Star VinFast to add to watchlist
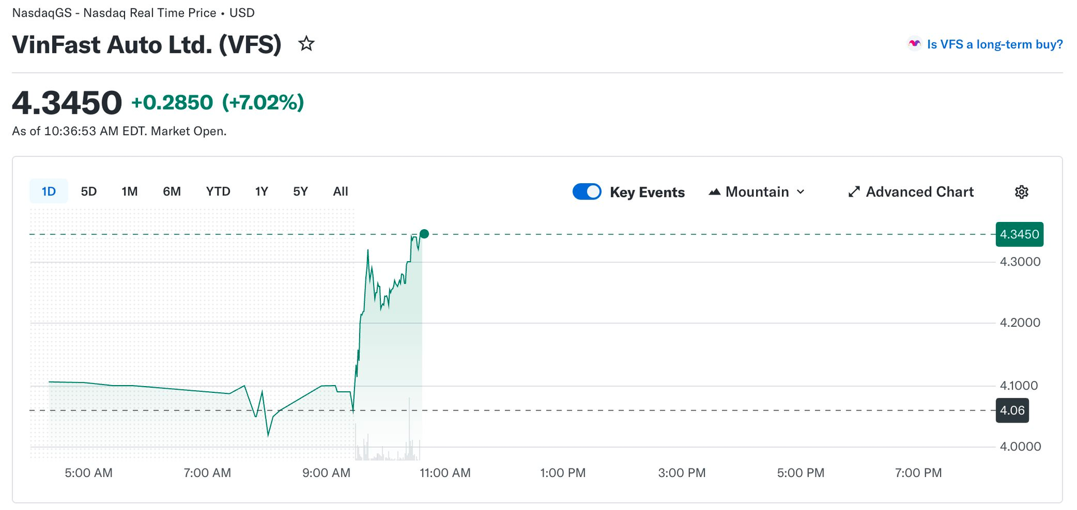Viewport: 1077px width, 510px height. pyautogui.click(x=306, y=44)
